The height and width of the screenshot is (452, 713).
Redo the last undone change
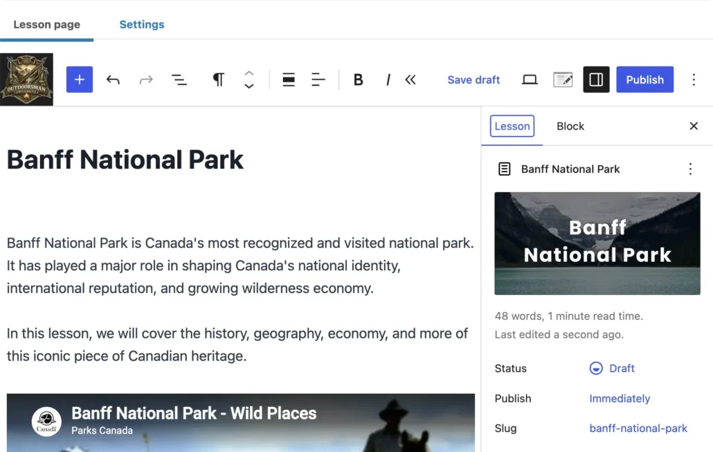coord(146,80)
